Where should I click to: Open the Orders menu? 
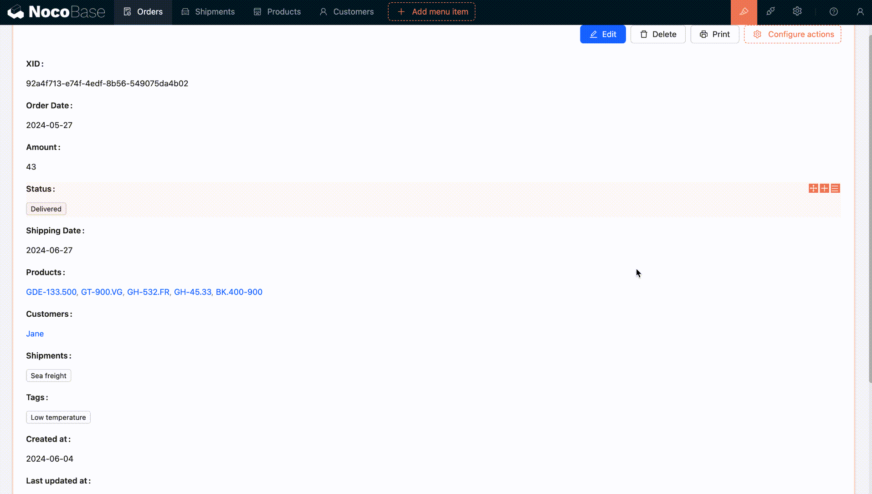[143, 12]
